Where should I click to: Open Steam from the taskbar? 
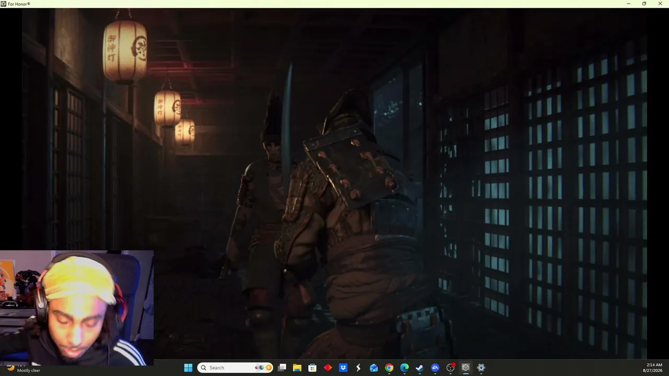pos(419,368)
